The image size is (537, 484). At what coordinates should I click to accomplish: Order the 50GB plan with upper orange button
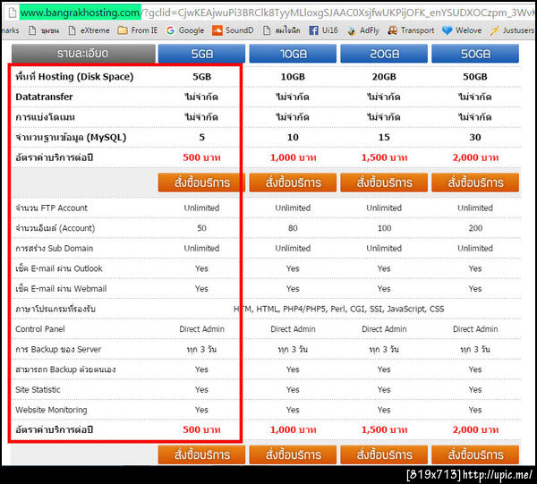pos(475,183)
